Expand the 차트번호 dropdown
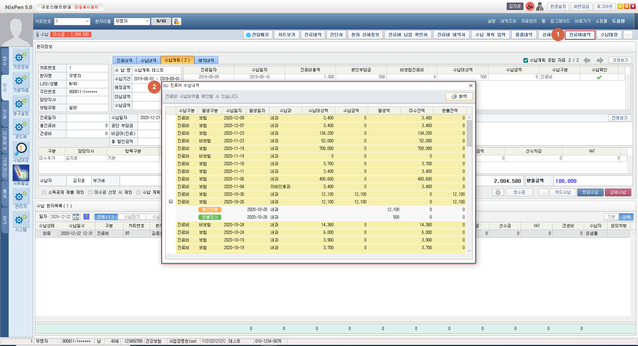The height and width of the screenshot is (346, 638). [x=87, y=21]
